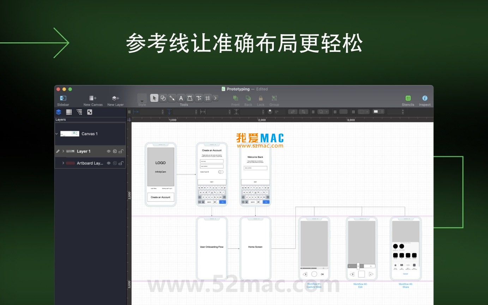Hide the Artboard Layer

click(108, 163)
